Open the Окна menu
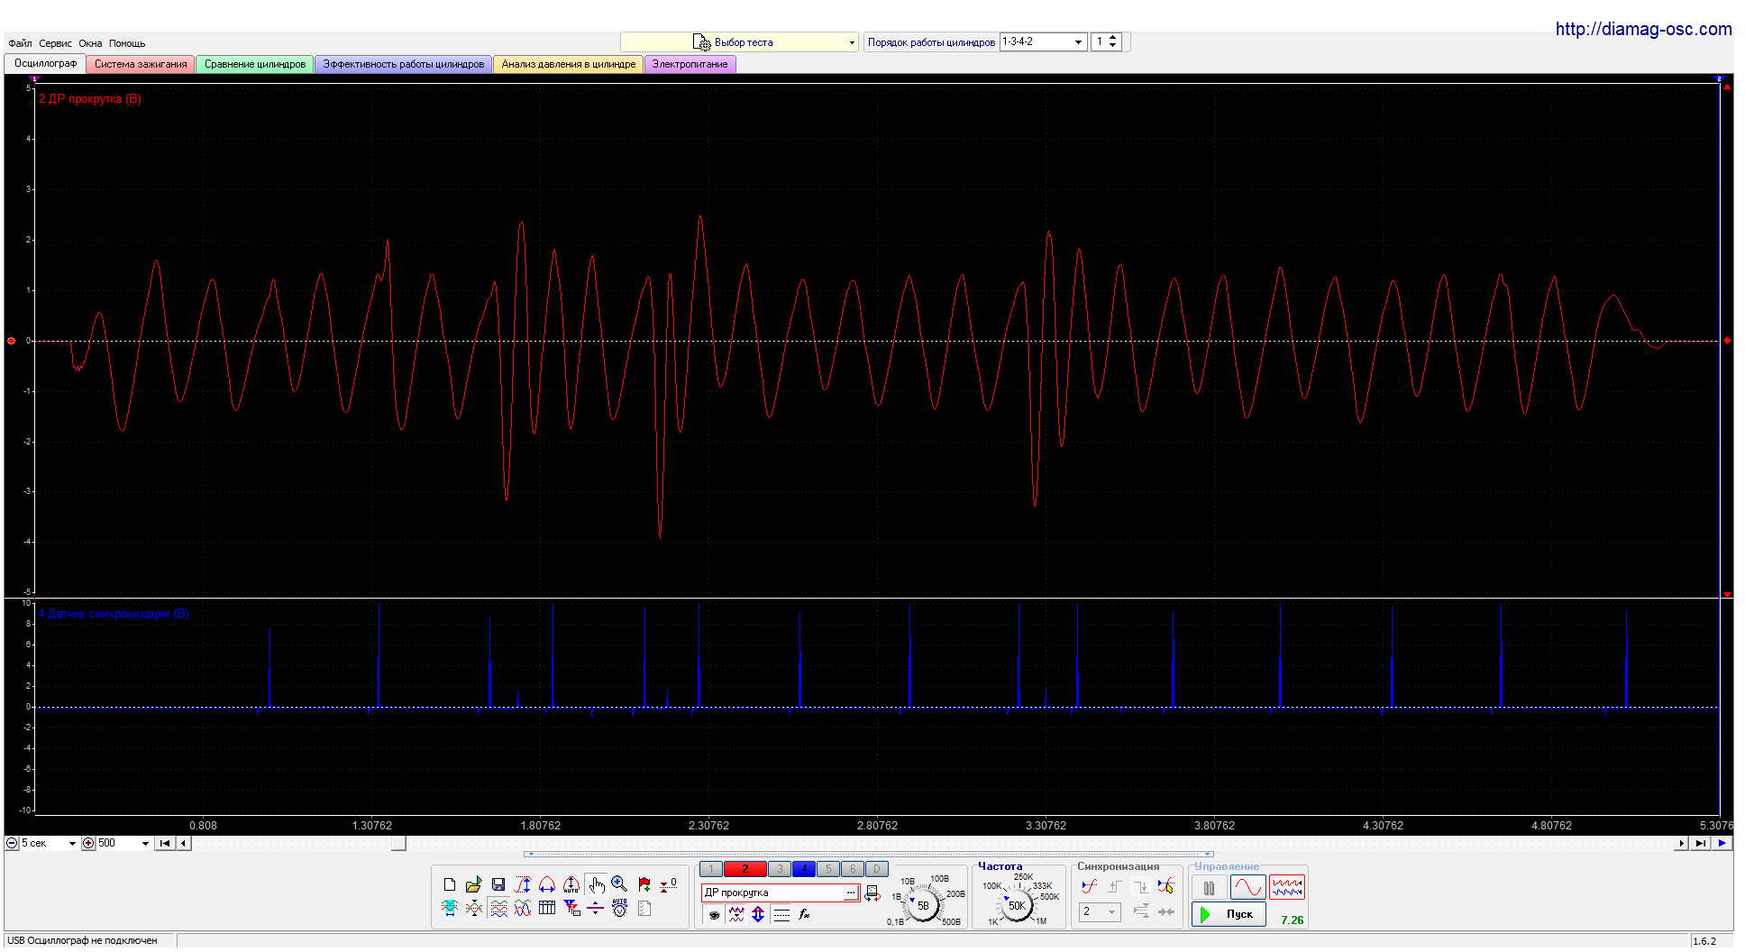 click(90, 43)
